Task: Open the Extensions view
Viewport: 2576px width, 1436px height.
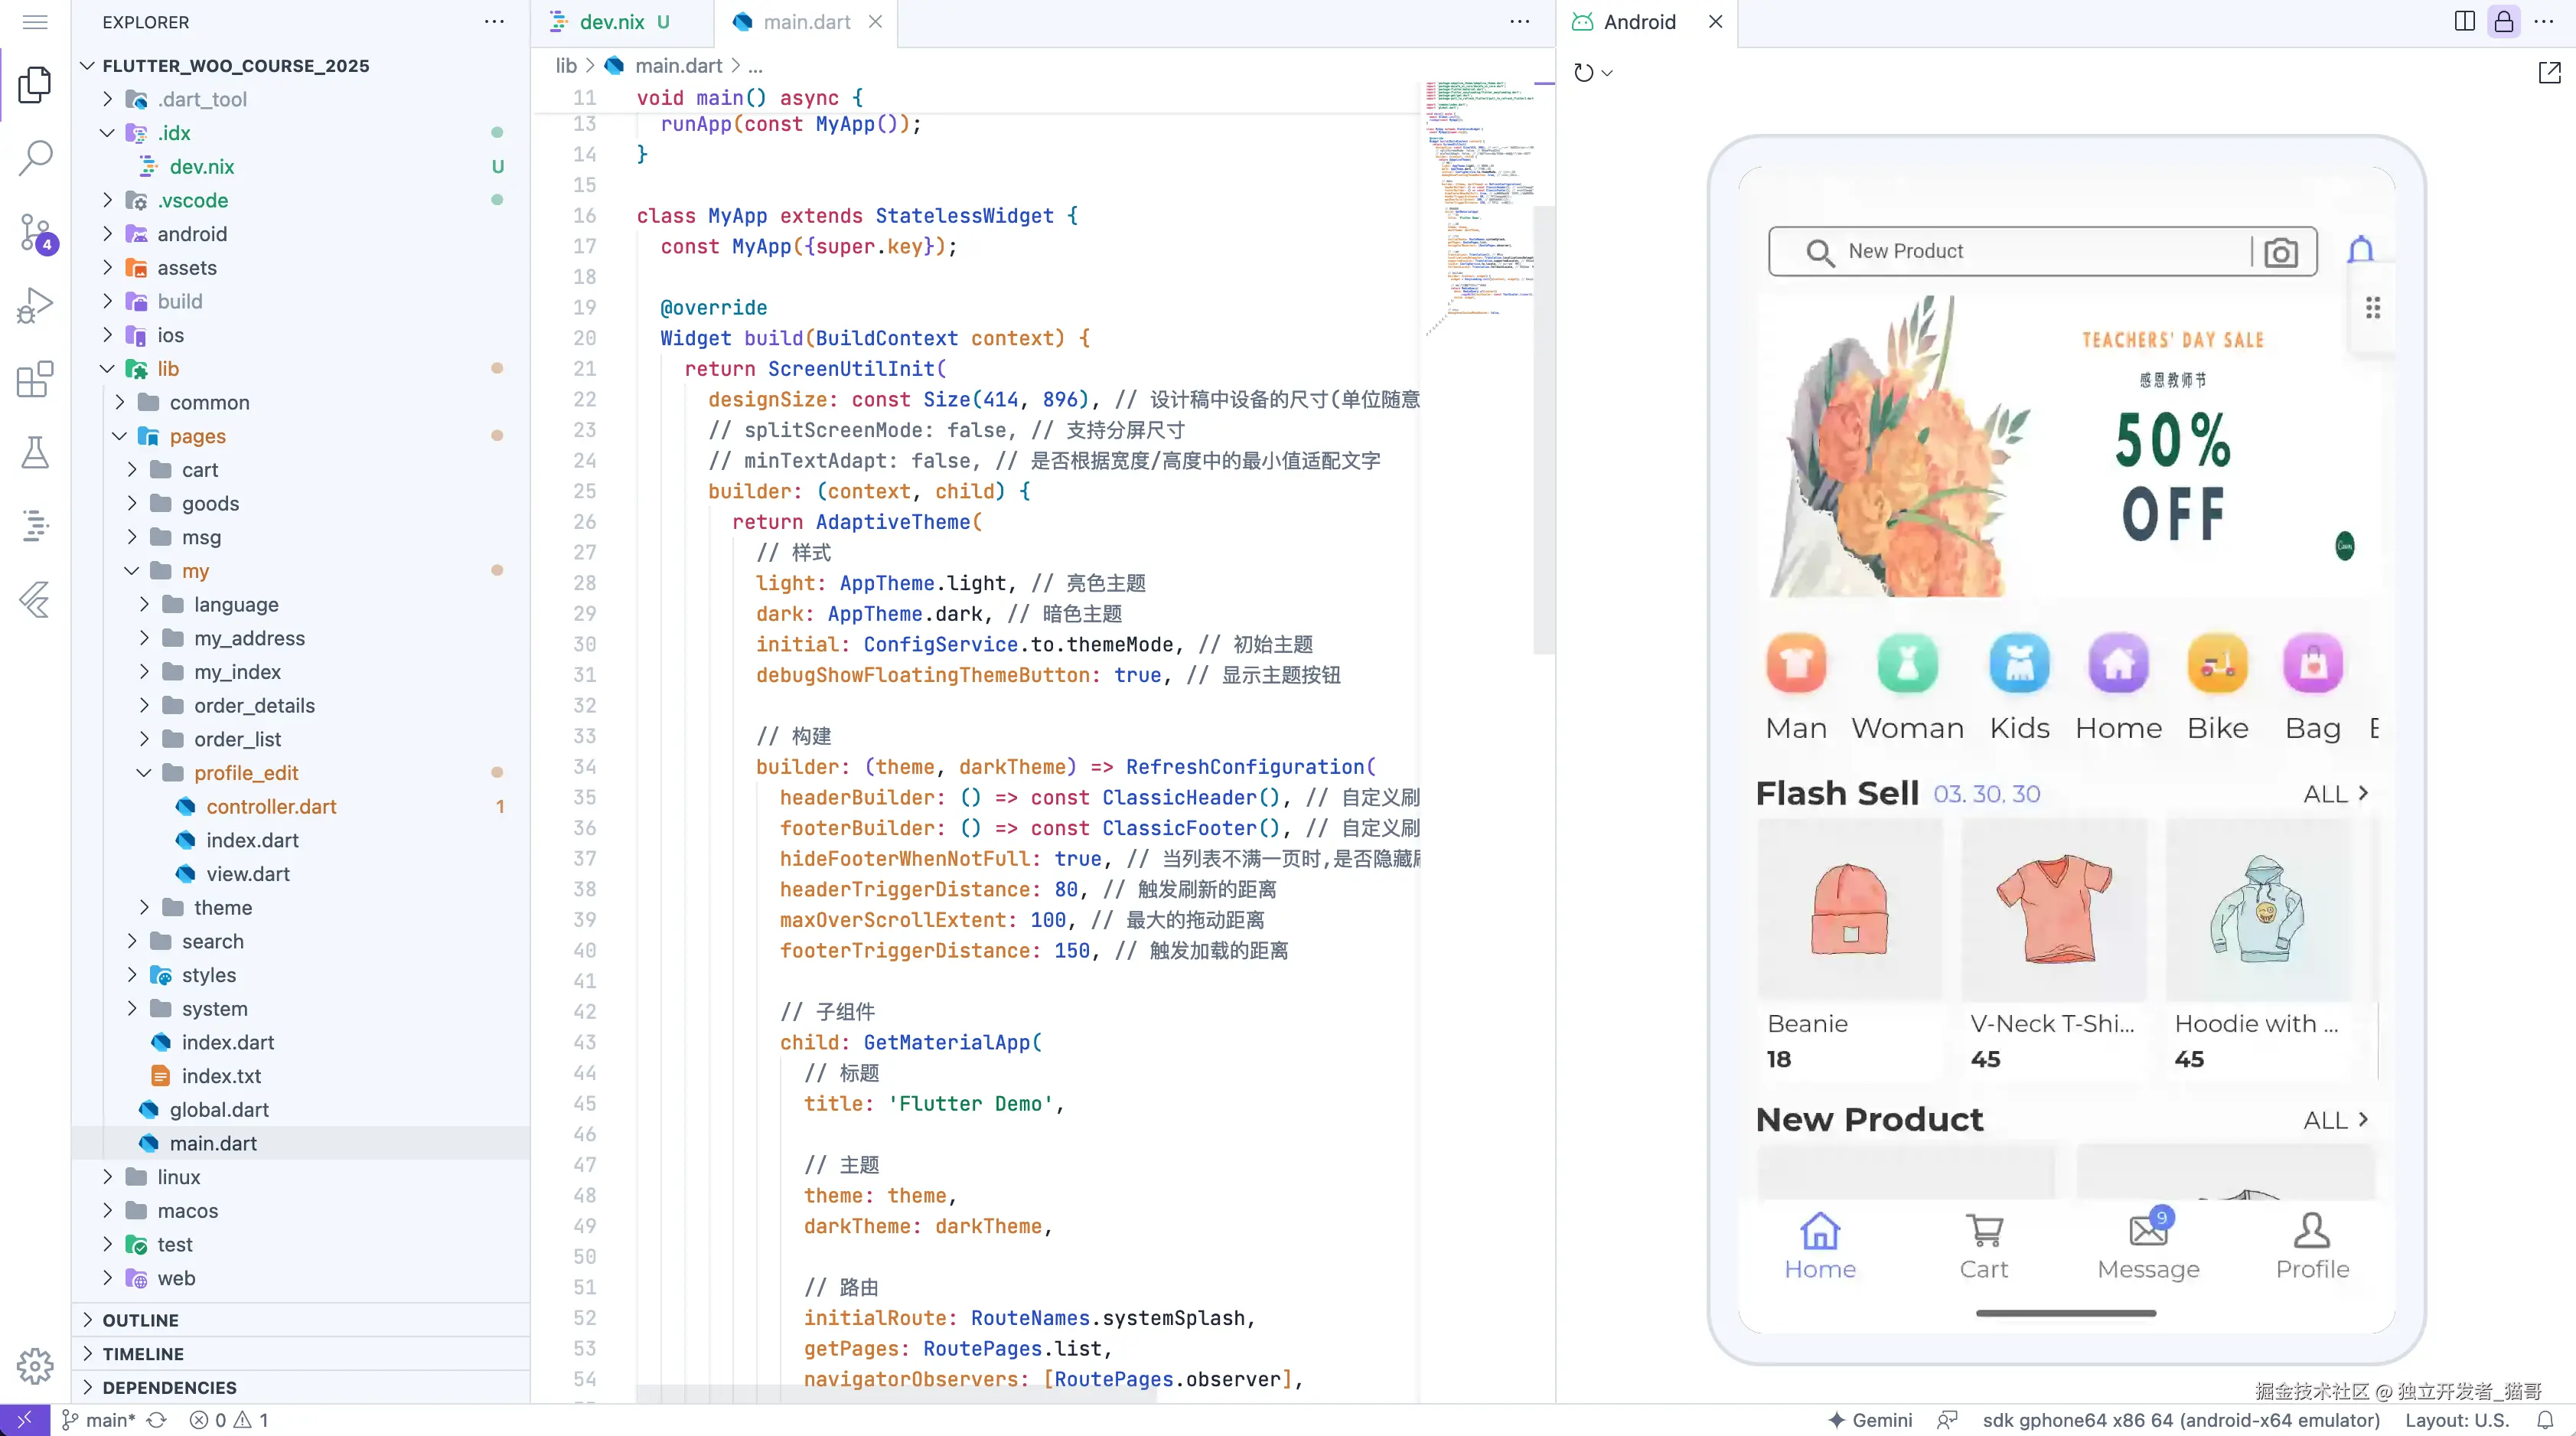Action: (36, 379)
